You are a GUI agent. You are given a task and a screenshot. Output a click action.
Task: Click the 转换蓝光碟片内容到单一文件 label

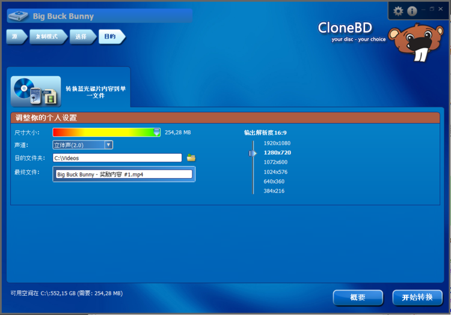click(96, 92)
